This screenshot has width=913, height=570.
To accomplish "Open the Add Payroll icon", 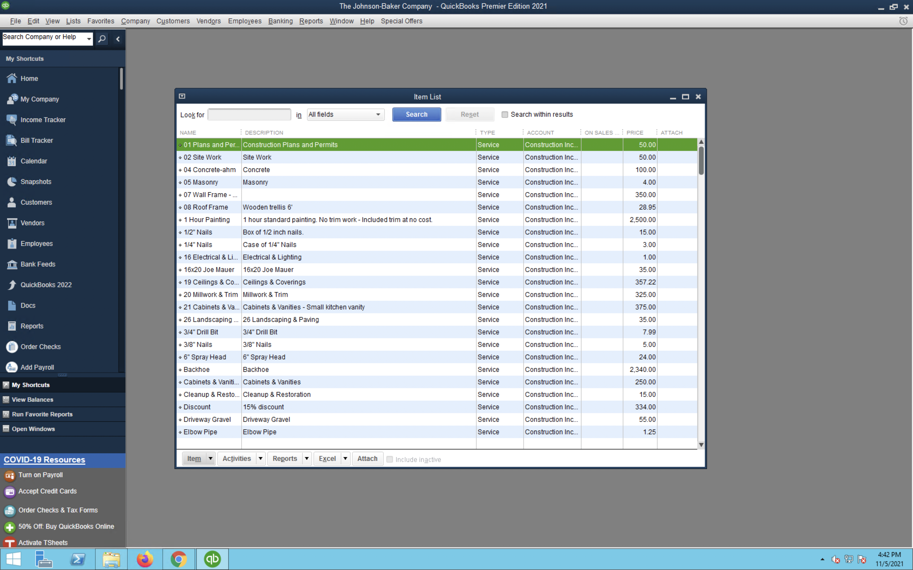I will pos(12,367).
